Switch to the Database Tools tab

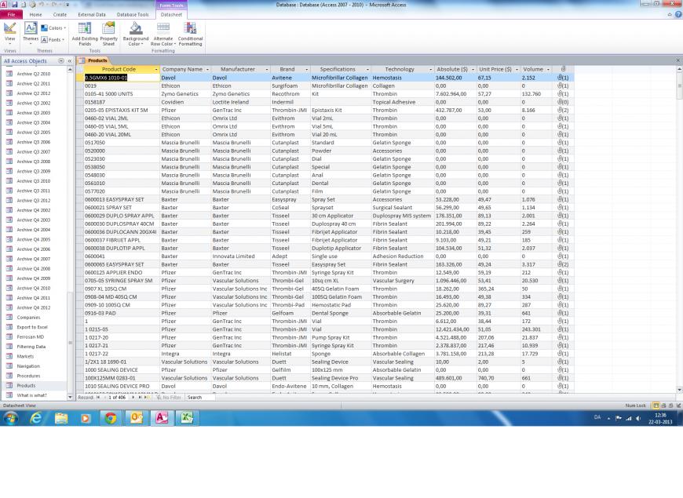point(133,14)
